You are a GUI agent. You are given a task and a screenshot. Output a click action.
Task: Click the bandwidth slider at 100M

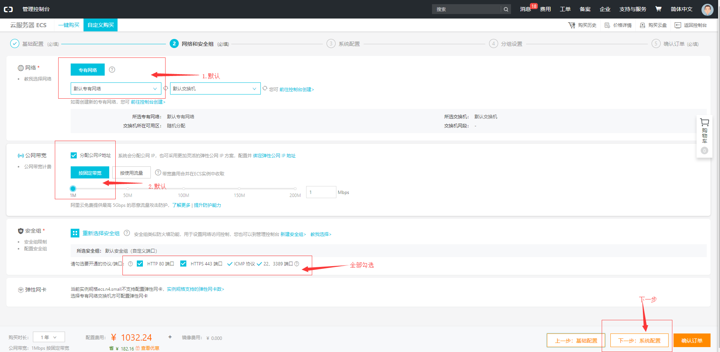pos(184,188)
